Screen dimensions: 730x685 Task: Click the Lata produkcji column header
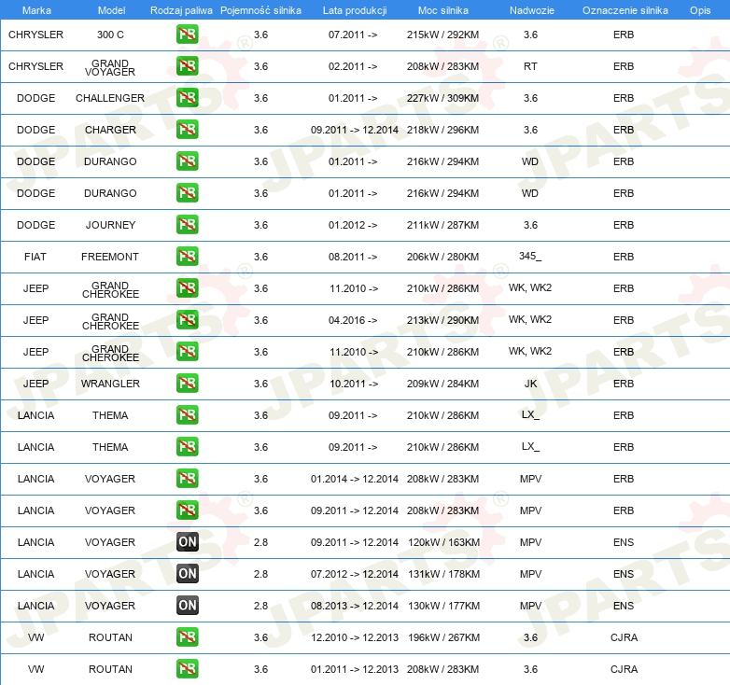tap(354, 9)
